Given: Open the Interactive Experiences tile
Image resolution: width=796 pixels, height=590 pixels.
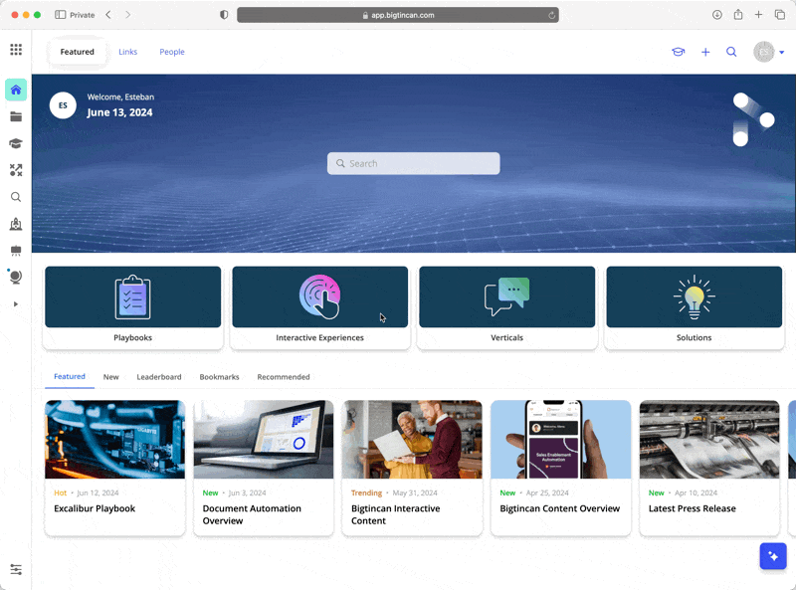Looking at the screenshot, I should [319, 307].
